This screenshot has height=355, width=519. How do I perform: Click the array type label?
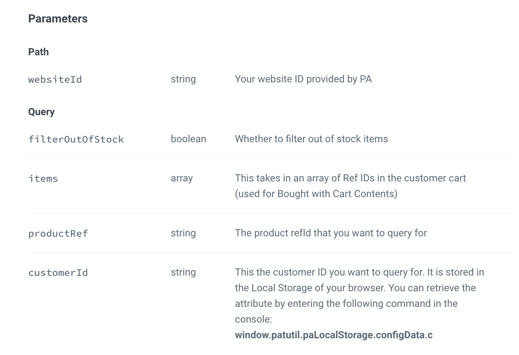point(181,178)
